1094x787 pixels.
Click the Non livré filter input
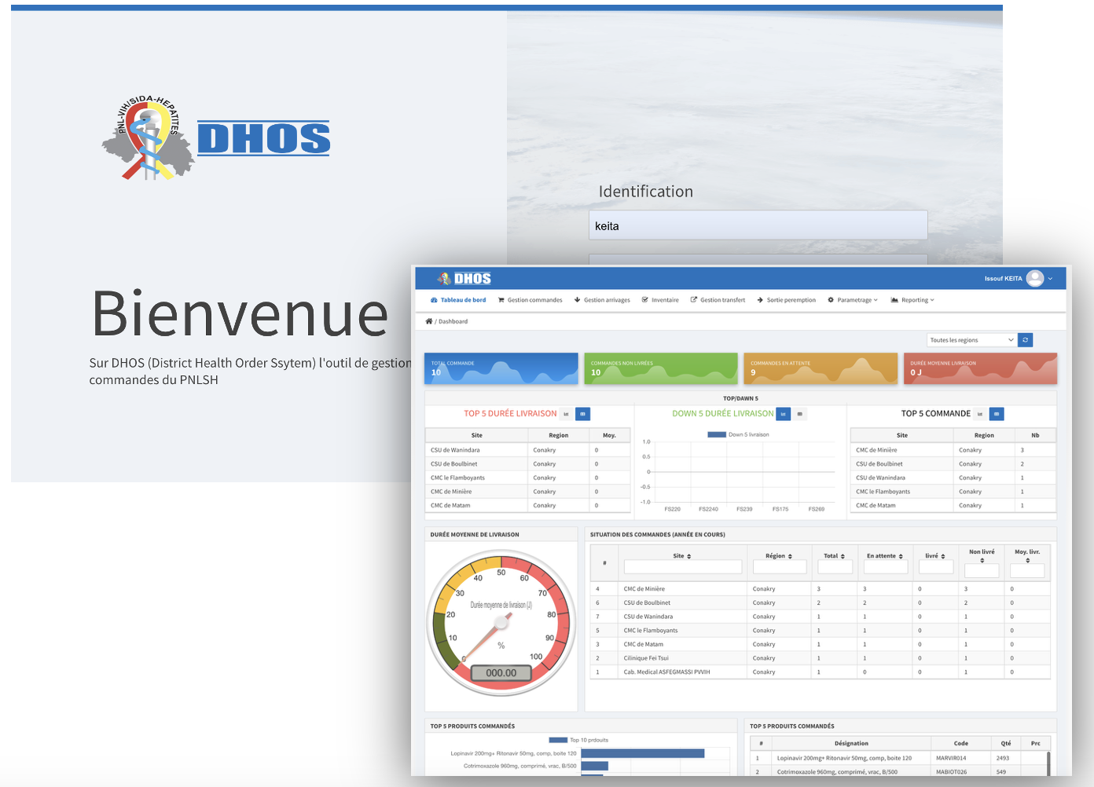(982, 571)
